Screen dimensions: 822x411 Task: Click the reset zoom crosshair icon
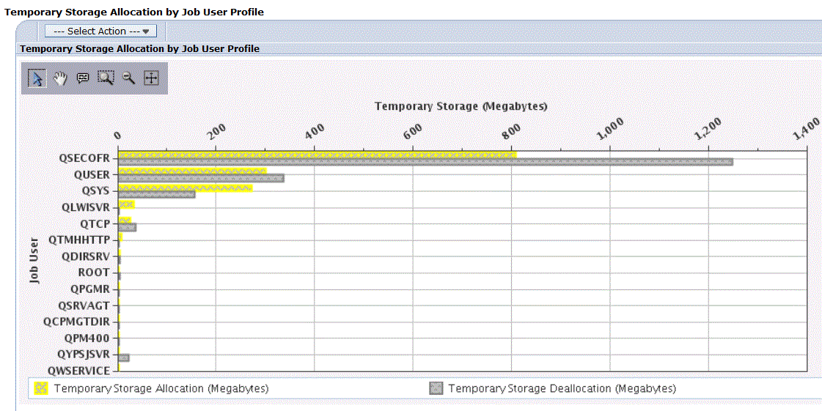tap(151, 78)
